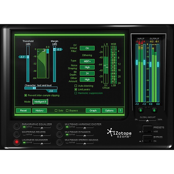Uncheck the Limit peaks checkbox

[76, 89]
